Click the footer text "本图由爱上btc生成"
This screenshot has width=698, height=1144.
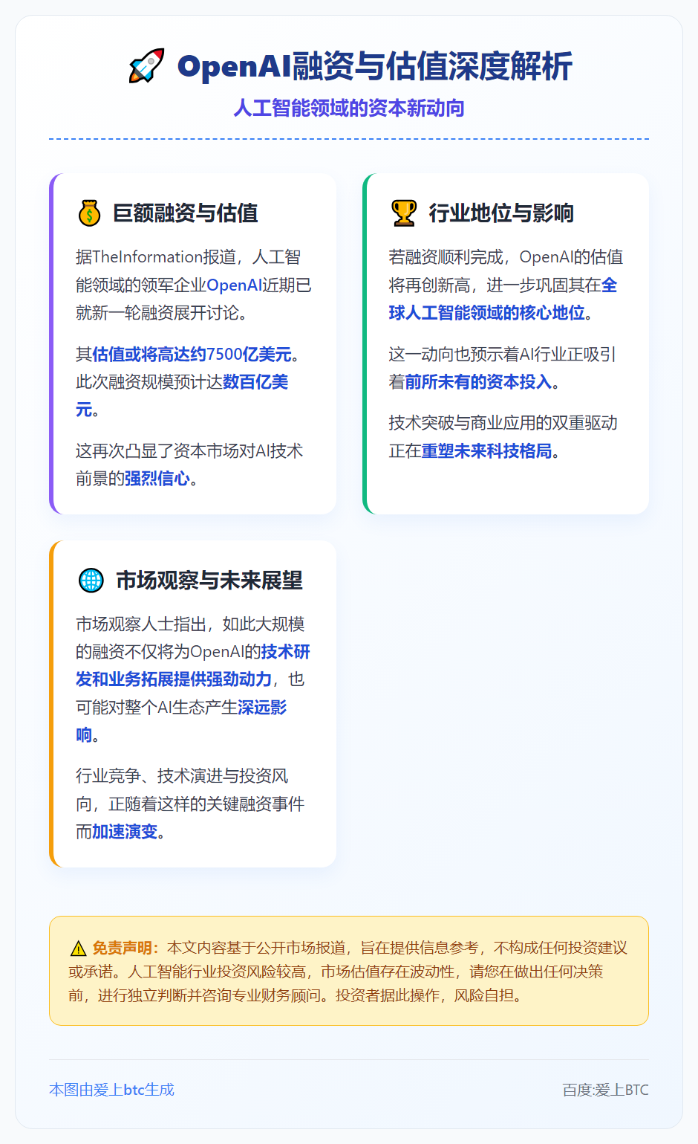click(111, 1090)
